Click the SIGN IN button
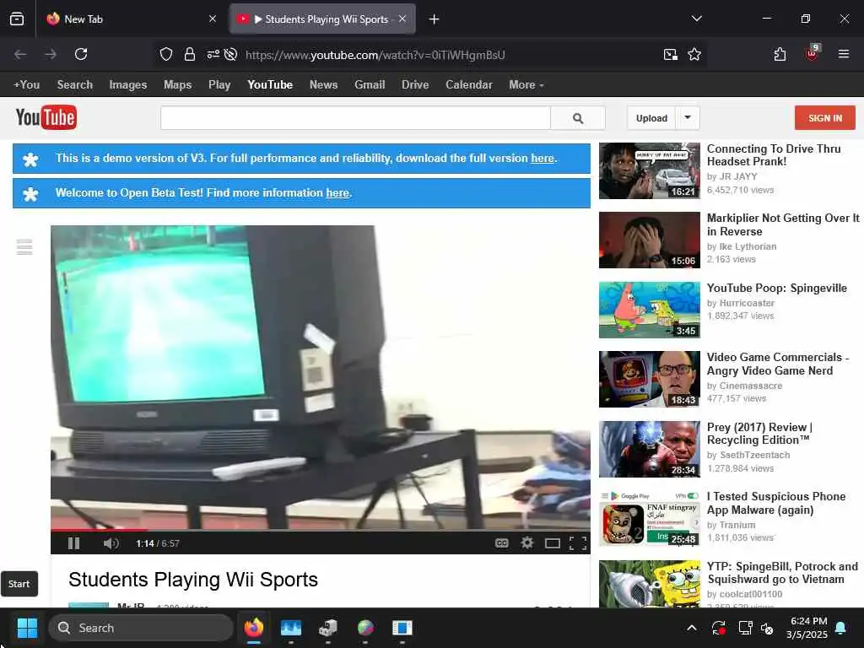Image resolution: width=864 pixels, height=648 pixels. coord(825,118)
